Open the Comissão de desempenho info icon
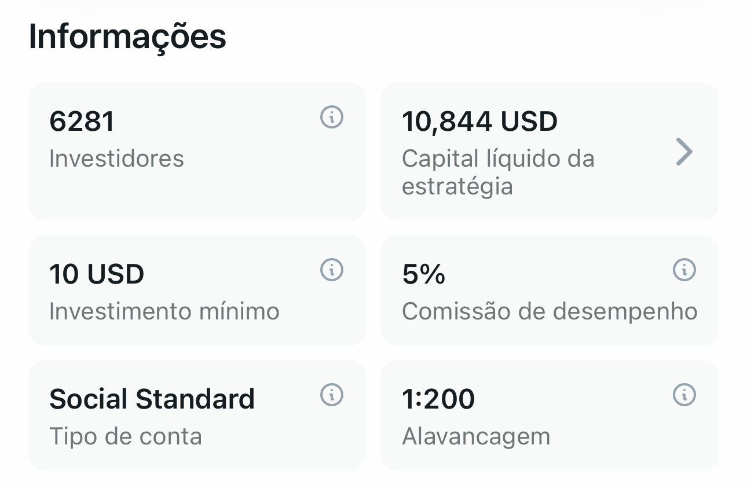The height and width of the screenshot is (489, 747). pos(684,270)
